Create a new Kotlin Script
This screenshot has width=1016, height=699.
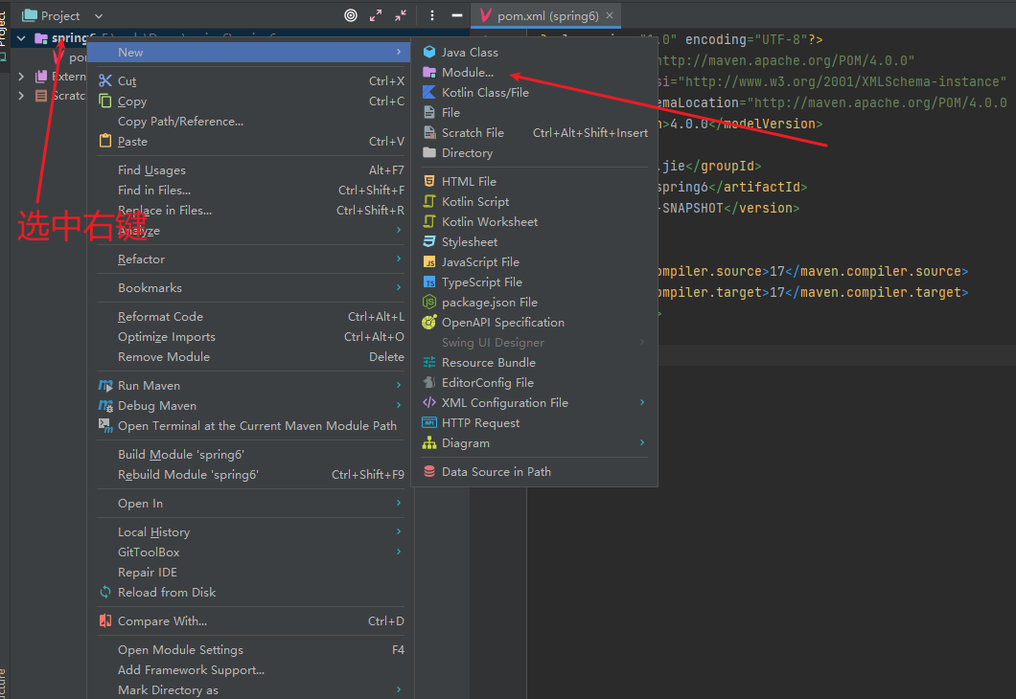click(x=535, y=202)
